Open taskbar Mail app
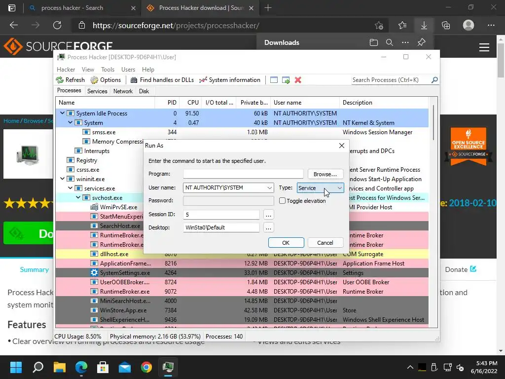The height and width of the screenshot is (379, 505). 125,367
